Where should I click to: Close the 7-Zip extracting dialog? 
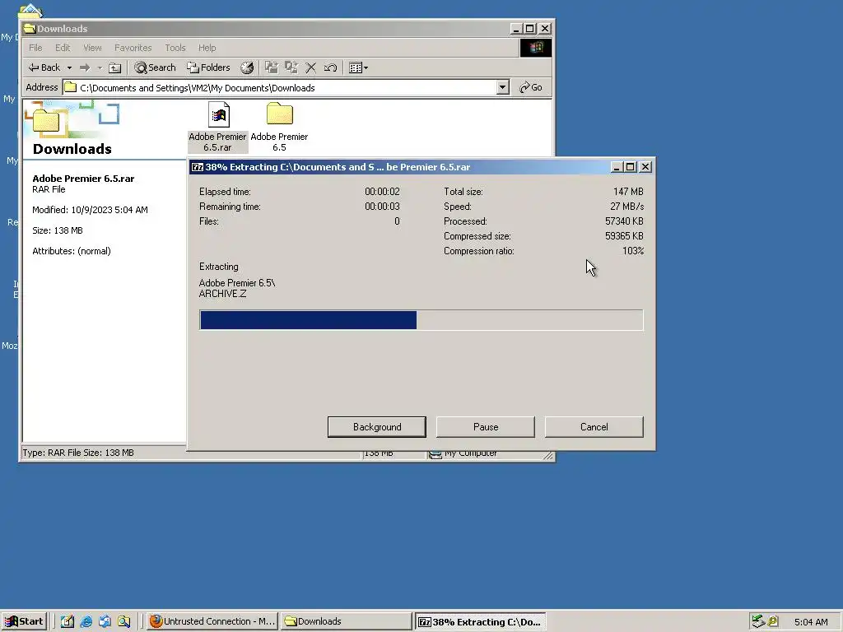[x=645, y=167]
